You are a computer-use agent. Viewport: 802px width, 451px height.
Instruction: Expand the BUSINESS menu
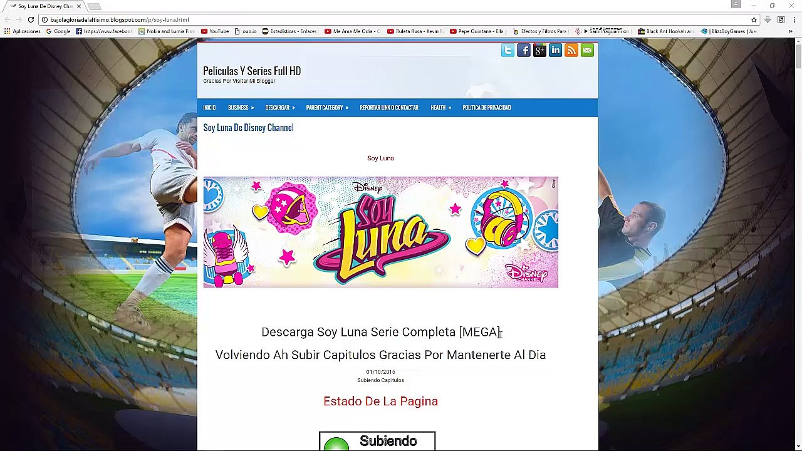coord(241,108)
